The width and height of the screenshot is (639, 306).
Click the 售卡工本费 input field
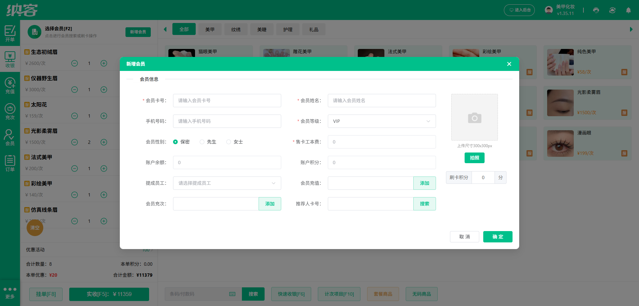pos(382,142)
